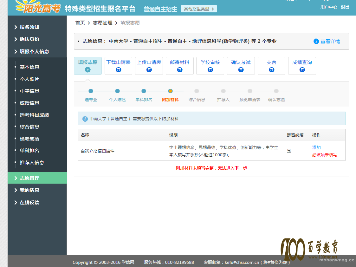Click the hourglass icon under 确认考试
This screenshot has height=267, width=356.
click(241, 70)
